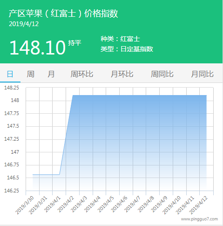This screenshot has height=226, width=223.
Task: Click the 2019/4/12 date under title
Action: click(x=24, y=24)
